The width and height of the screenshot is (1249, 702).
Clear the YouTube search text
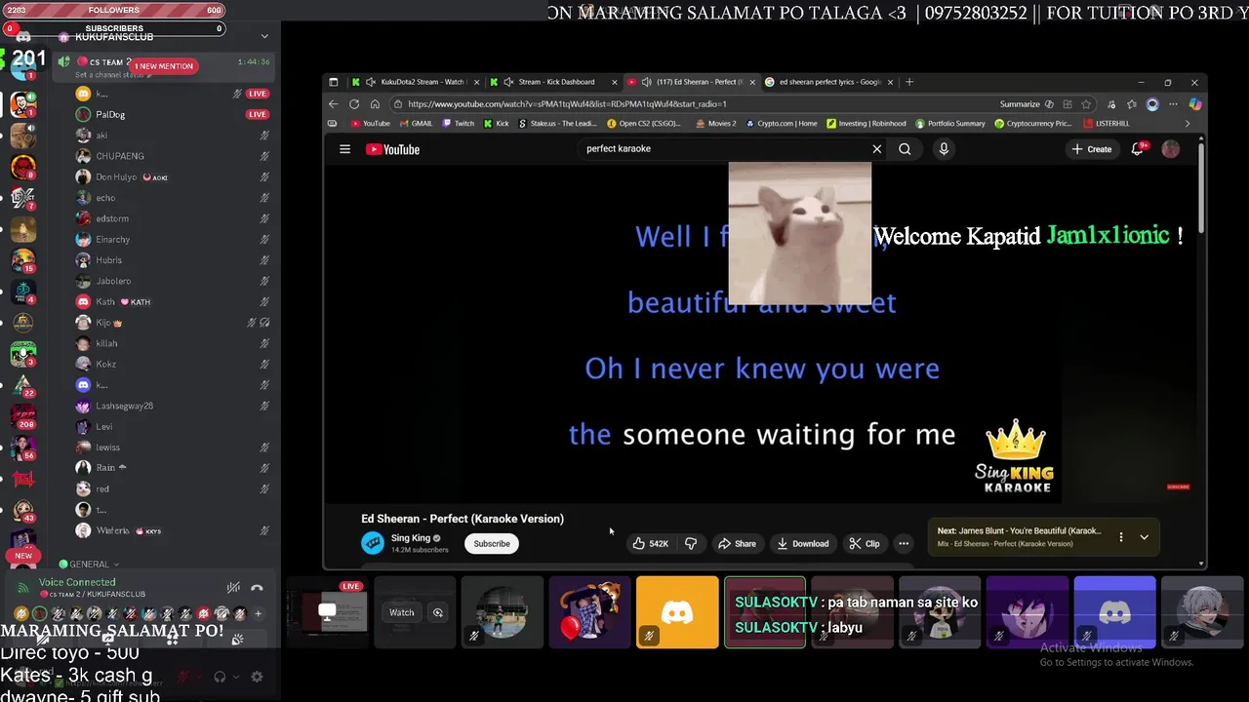(x=876, y=149)
